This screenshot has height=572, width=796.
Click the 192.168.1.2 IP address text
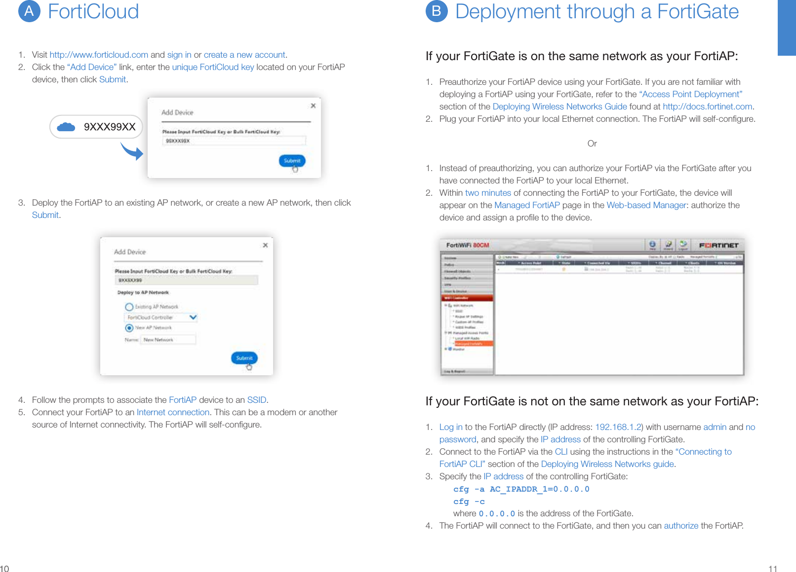click(x=618, y=427)
